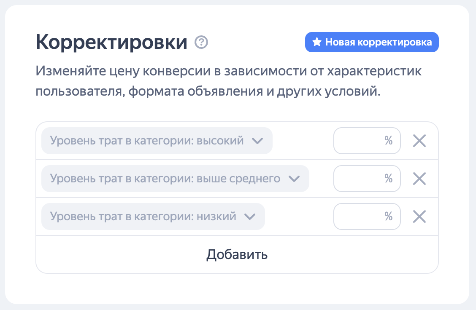Delete the 'выше среднего' adjustment row
This screenshot has height=310, width=476.
point(419,179)
